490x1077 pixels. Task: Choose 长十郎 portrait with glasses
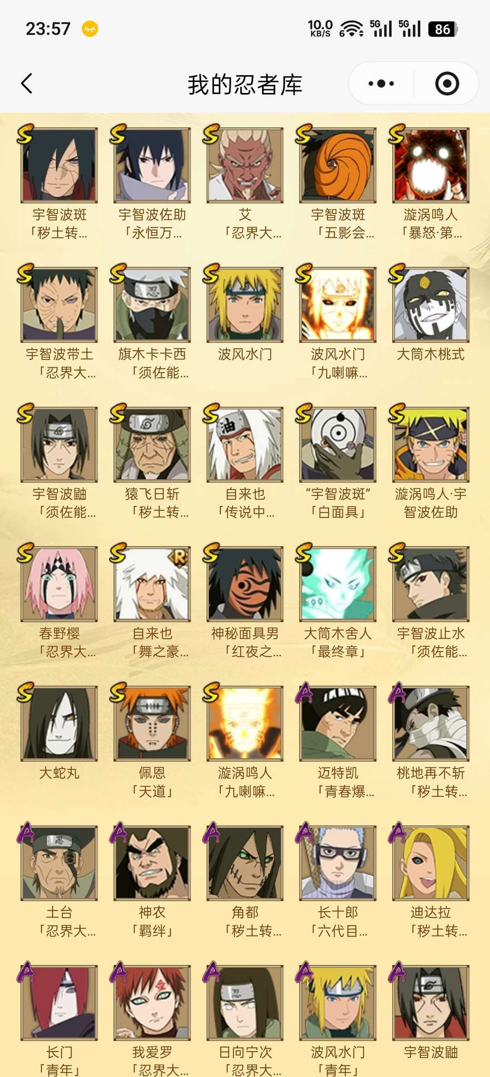coord(338,863)
